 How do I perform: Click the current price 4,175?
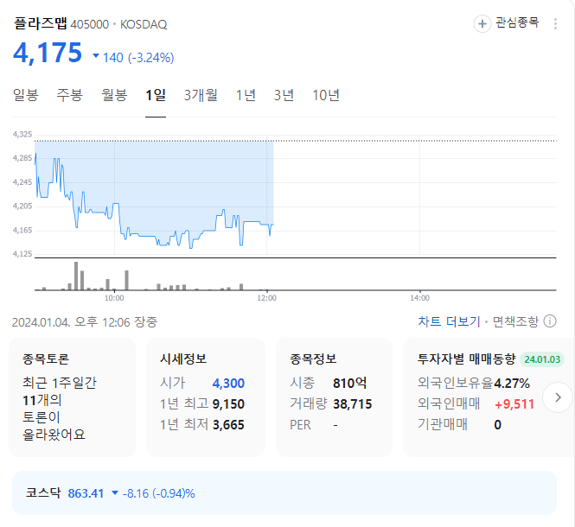pos(48,53)
